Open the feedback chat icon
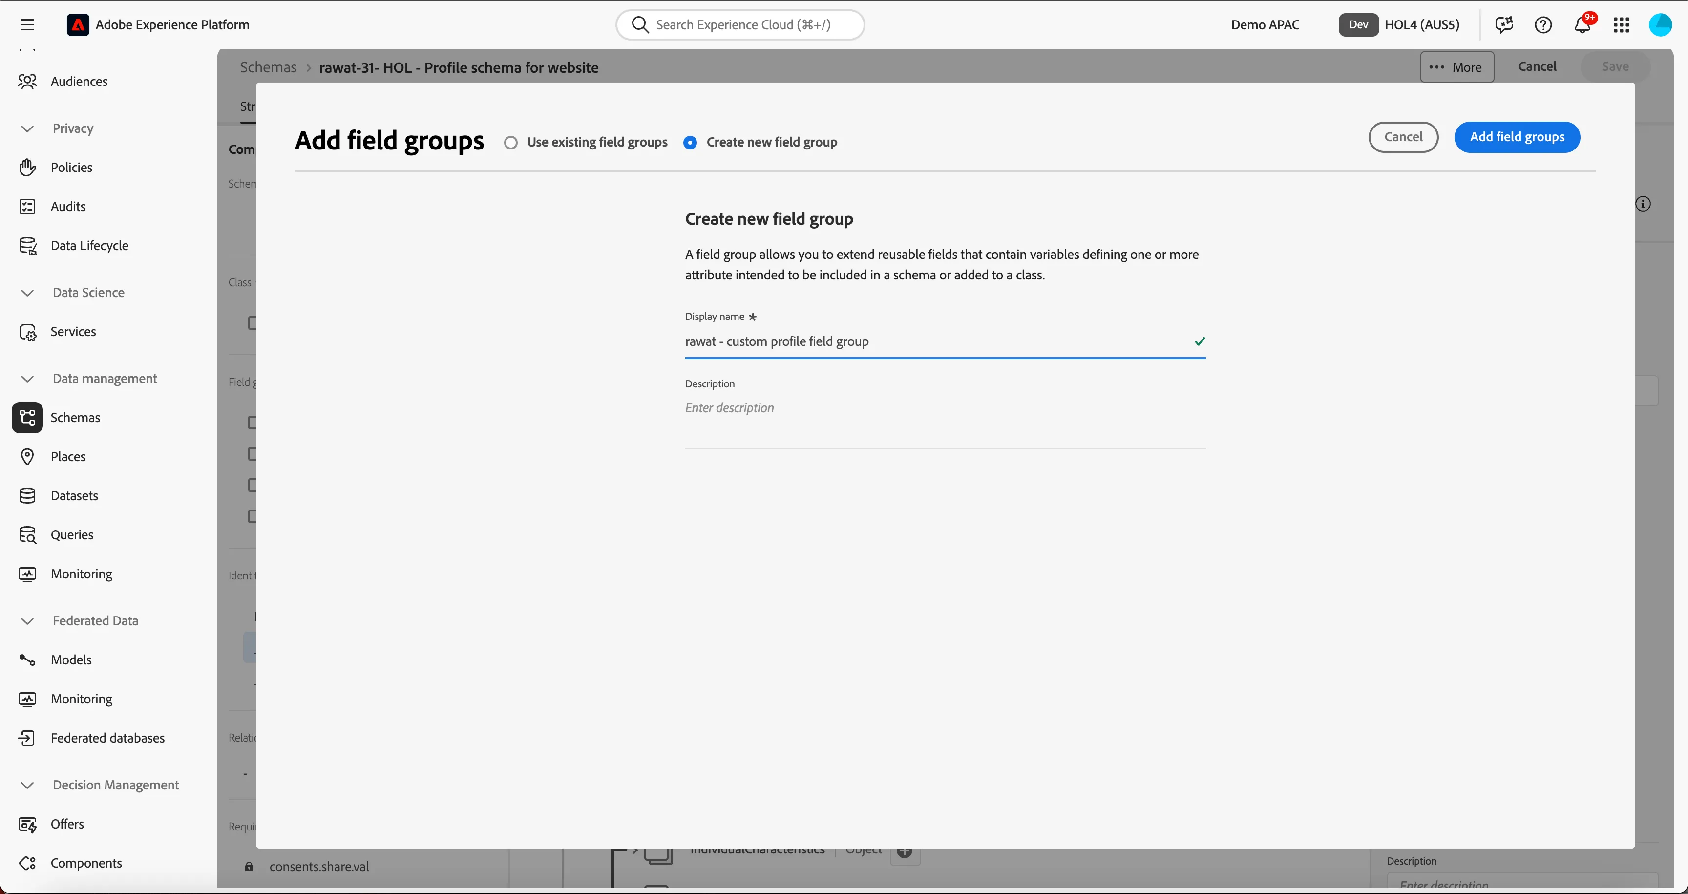Image resolution: width=1688 pixels, height=894 pixels. tap(1504, 25)
